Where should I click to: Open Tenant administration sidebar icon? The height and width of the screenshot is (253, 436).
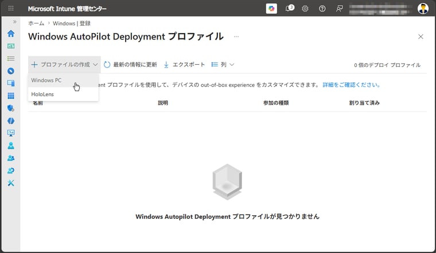[11, 171]
